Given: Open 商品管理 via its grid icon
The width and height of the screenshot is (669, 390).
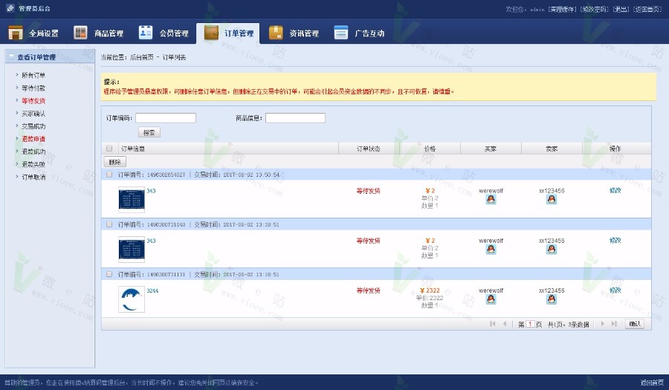Looking at the screenshot, I should click(x=80, y=33).
